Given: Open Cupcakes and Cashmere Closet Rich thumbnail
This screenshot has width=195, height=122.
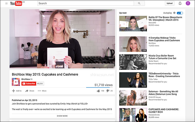Looking at the screenshot, I should click(x=133, y=115).
